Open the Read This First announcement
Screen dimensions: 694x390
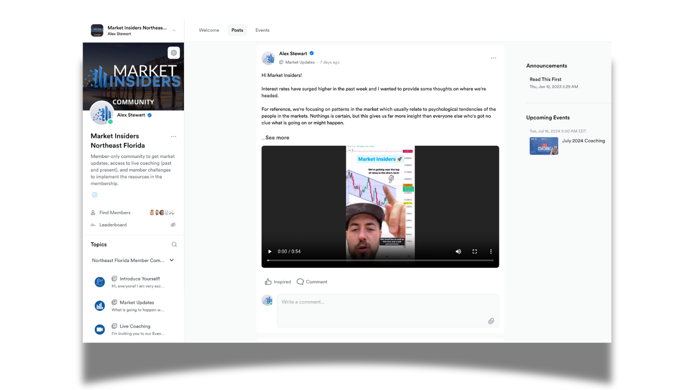click(x=545, y=79)
